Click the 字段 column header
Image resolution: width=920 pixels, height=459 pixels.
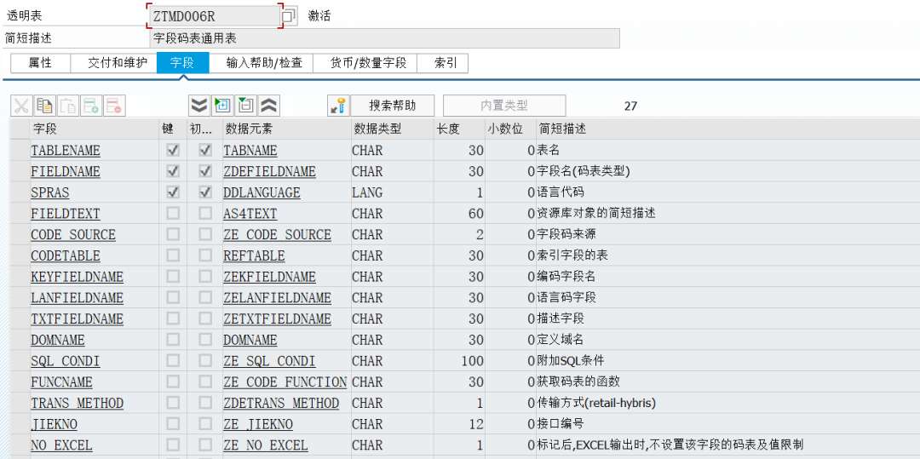95,129
